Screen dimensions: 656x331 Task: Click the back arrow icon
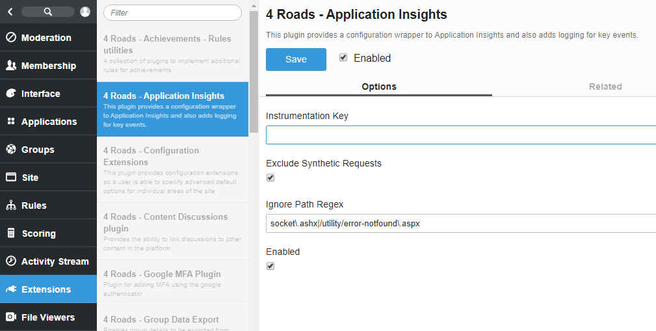coord(10,12)
